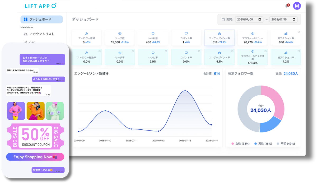The image size is (317, 183).
Task: Open the notification bell with badge
Action: [286, 5]
